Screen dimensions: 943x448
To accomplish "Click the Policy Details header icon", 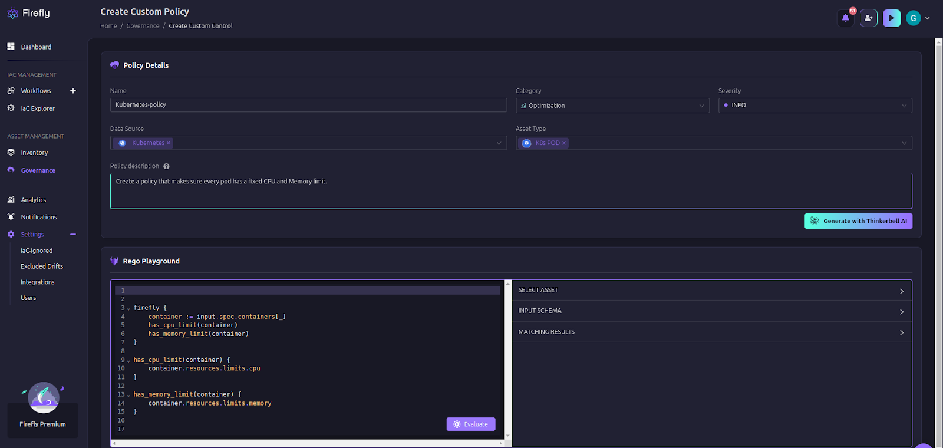I will [x=114, y=65].
